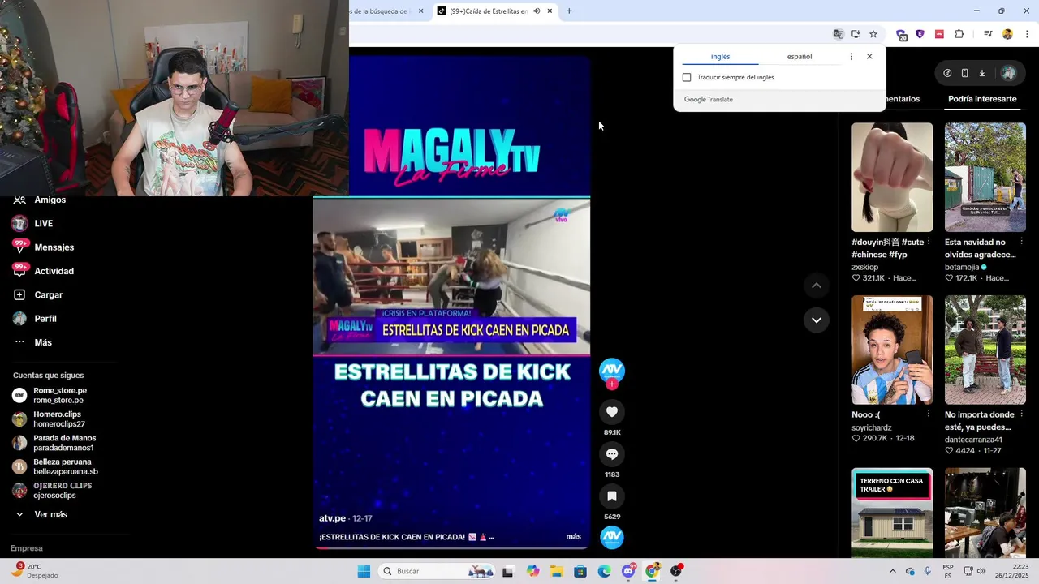The height and width of the screenshot is (584, 1039).
Task: Open the atv.pe username on the video
Action: click(x=333, y=518)
